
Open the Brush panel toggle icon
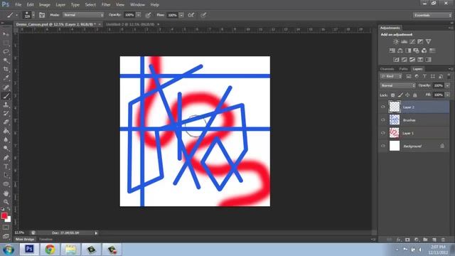[42, 15]
